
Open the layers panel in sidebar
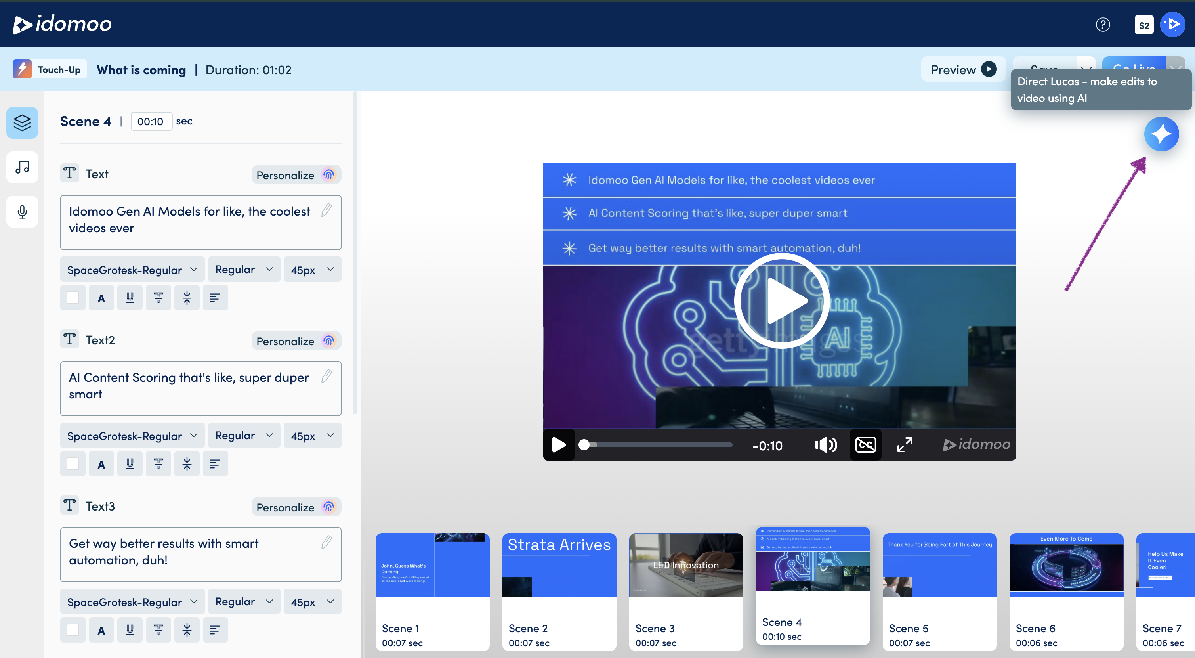[22, 123]
